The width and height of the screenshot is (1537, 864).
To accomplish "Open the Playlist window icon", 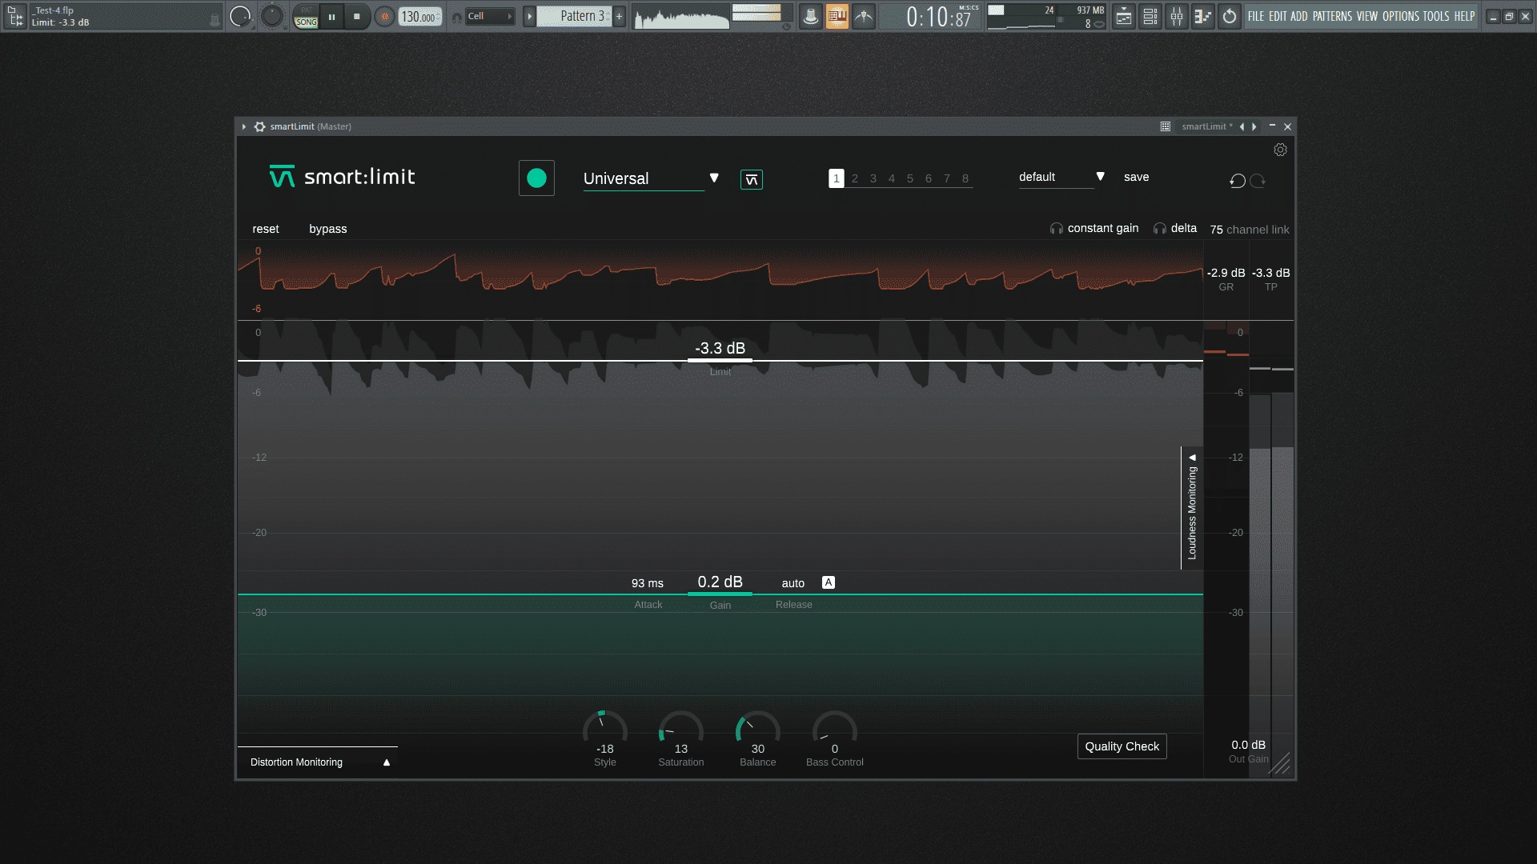I will tap(1124, 16).
